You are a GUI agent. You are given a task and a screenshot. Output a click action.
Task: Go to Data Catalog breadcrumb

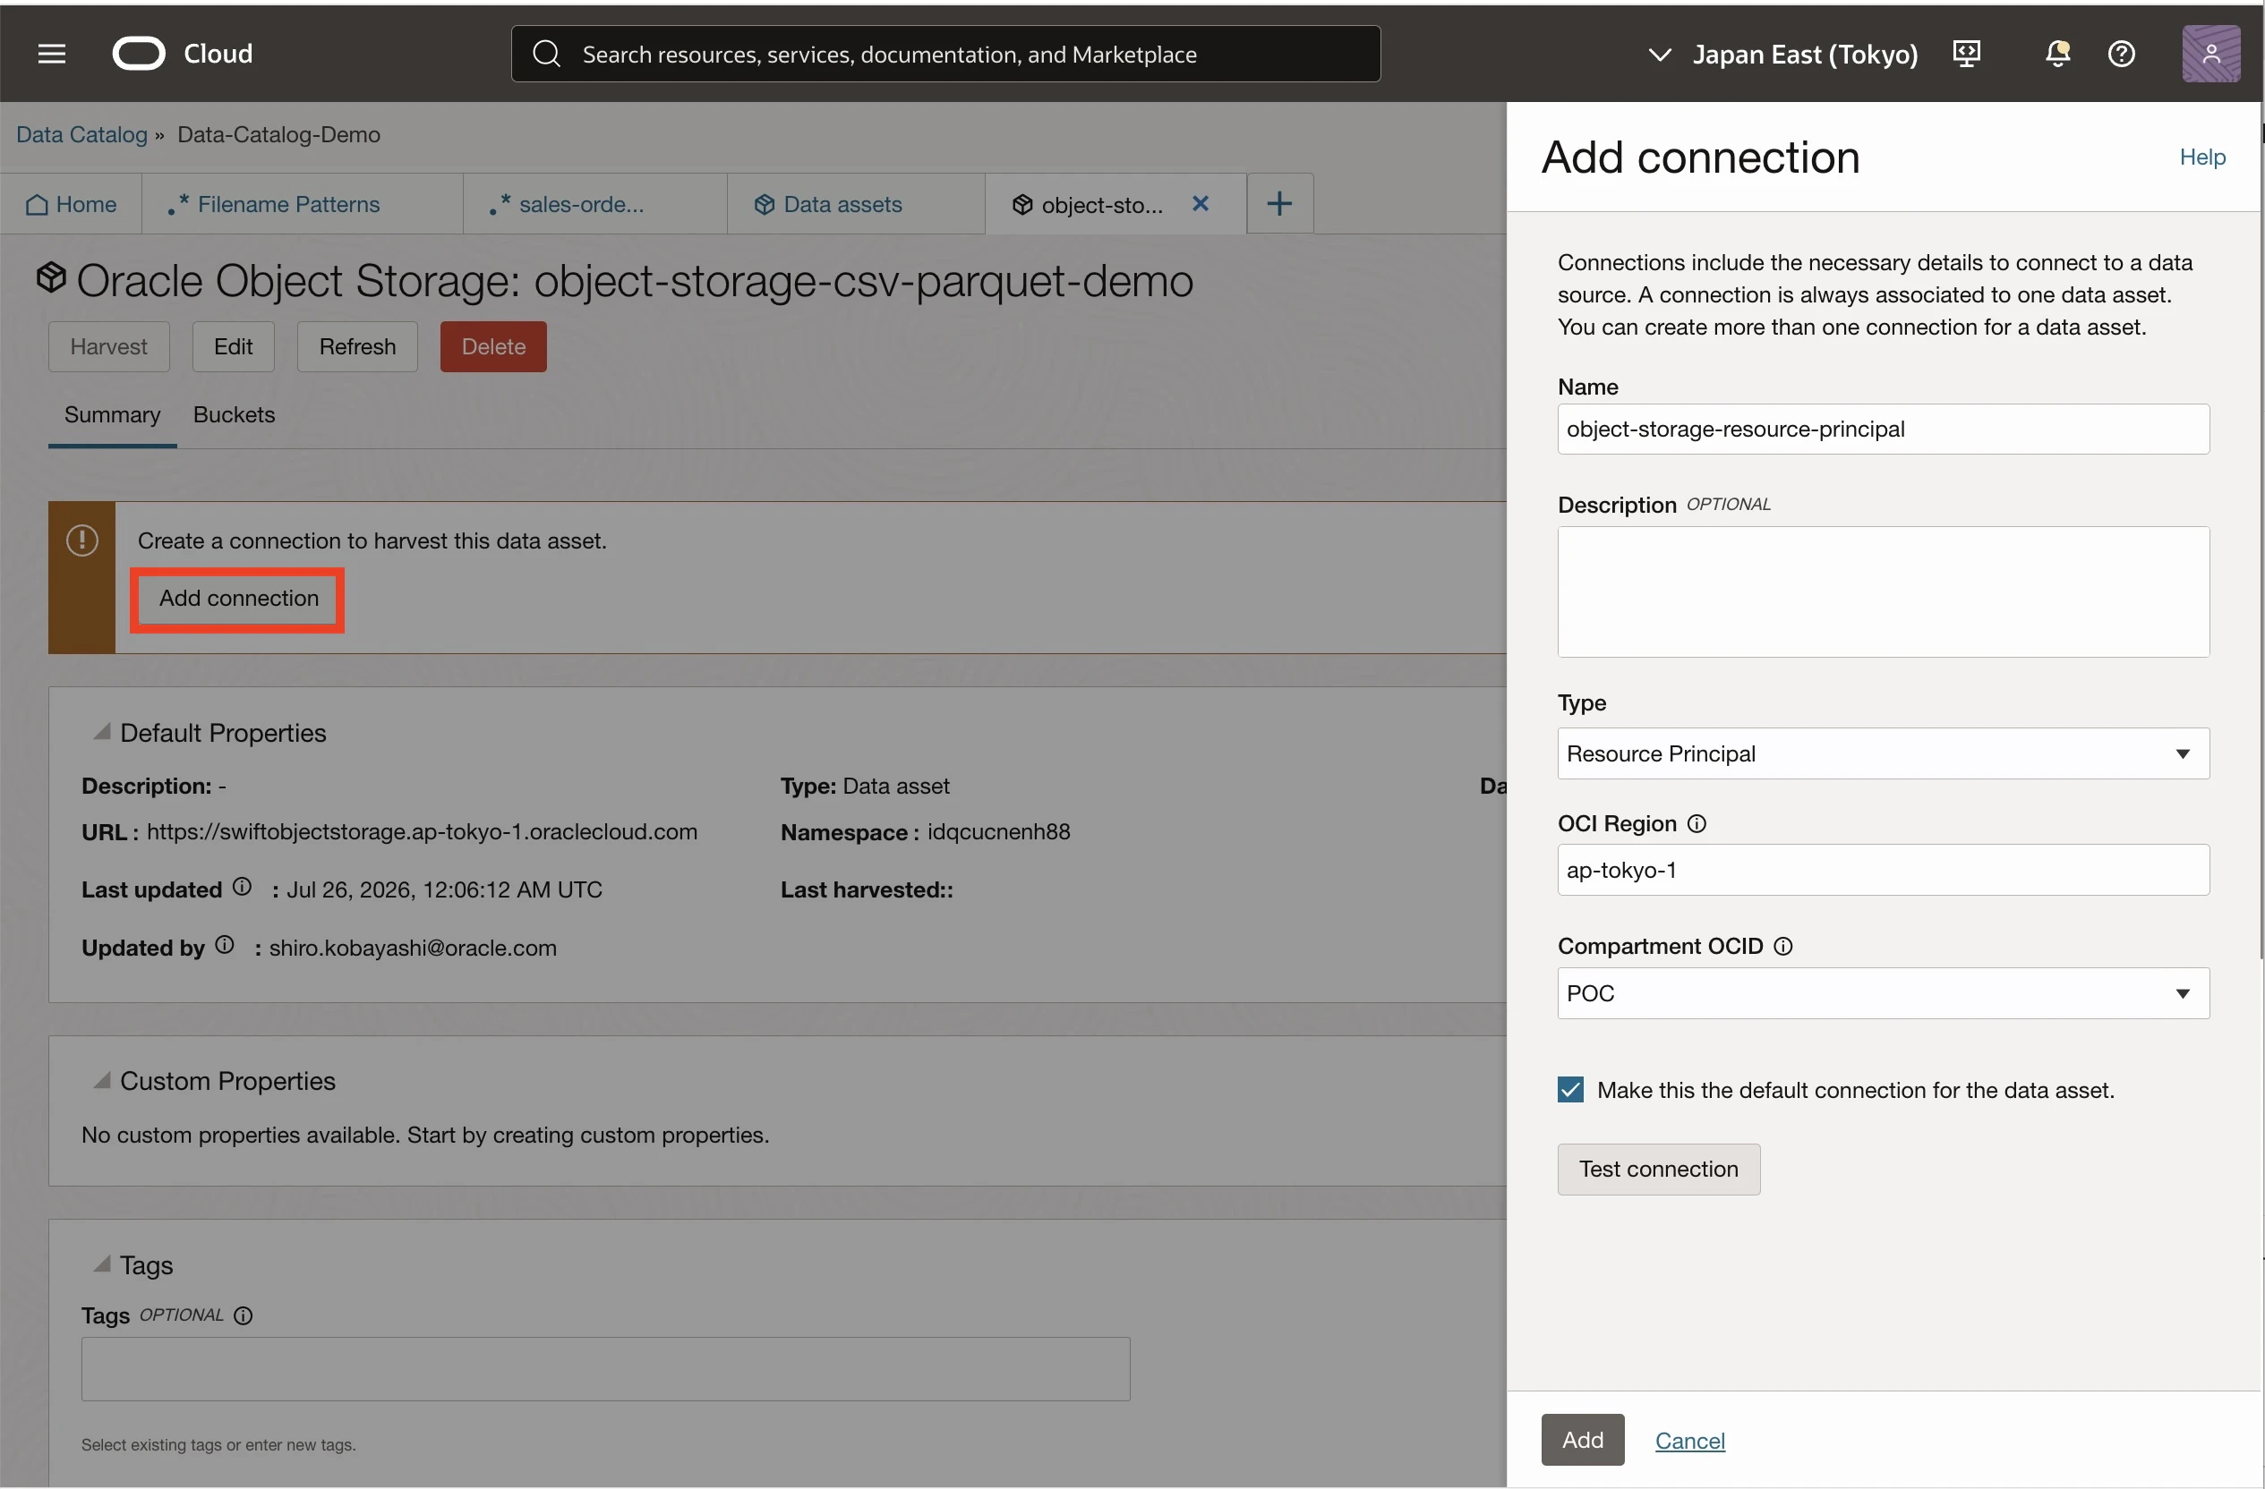(x=81, y=134)
